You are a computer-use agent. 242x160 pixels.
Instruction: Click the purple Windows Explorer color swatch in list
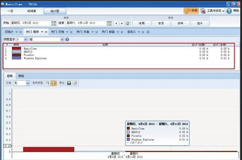pyautogui.click(x=17, y=58)
